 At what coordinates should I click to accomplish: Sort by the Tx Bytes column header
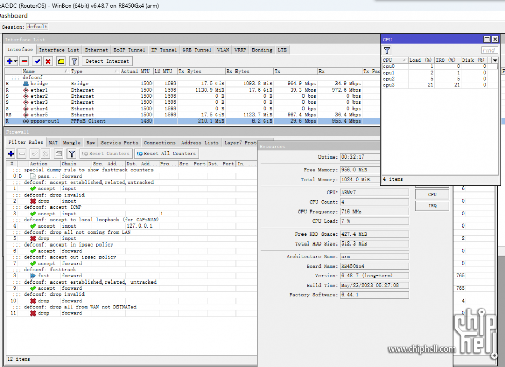coord(201,71)
